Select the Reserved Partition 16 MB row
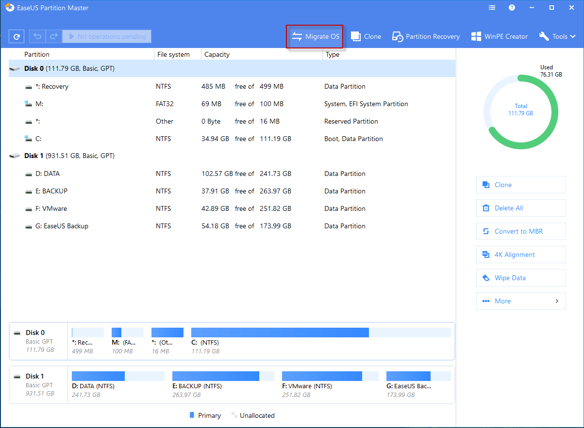This screenshot has height=428, width=584. pyautogui.click(x=232, y=121)
